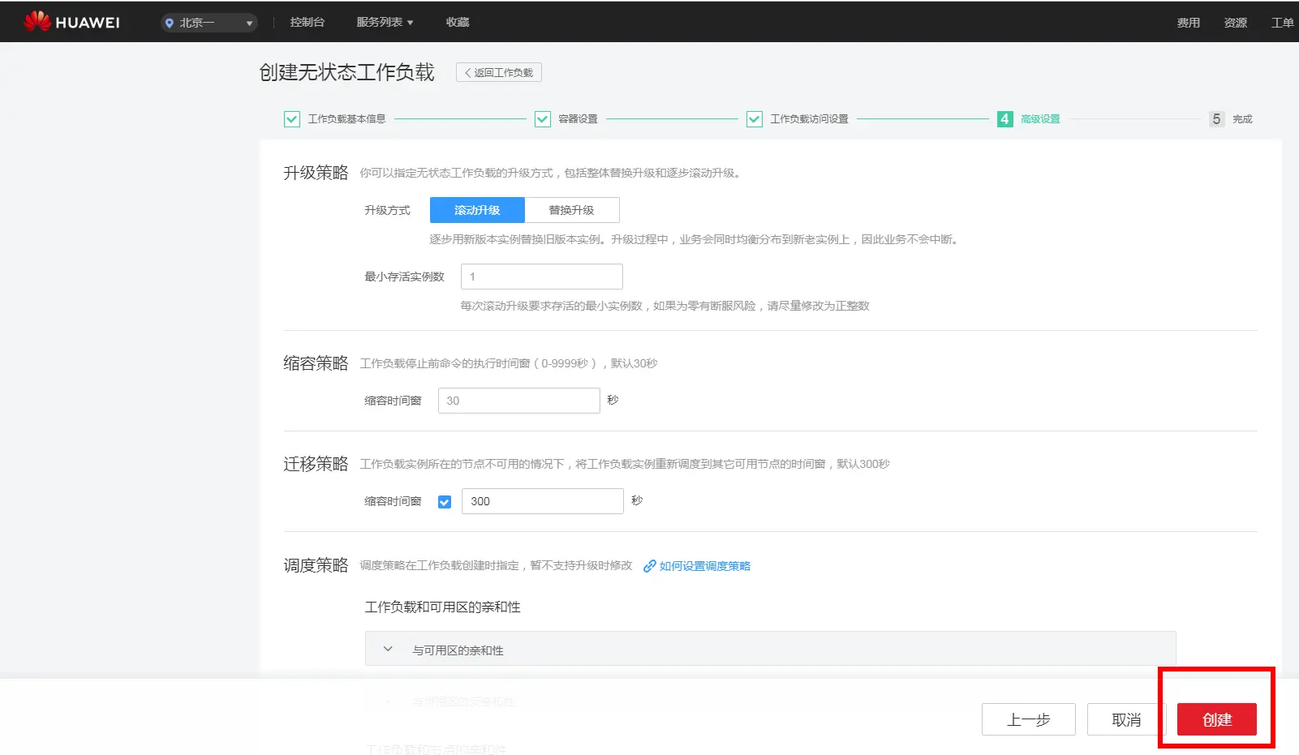
Task: Open 工单 in the top bar
Action: [x=1283, y=23]
